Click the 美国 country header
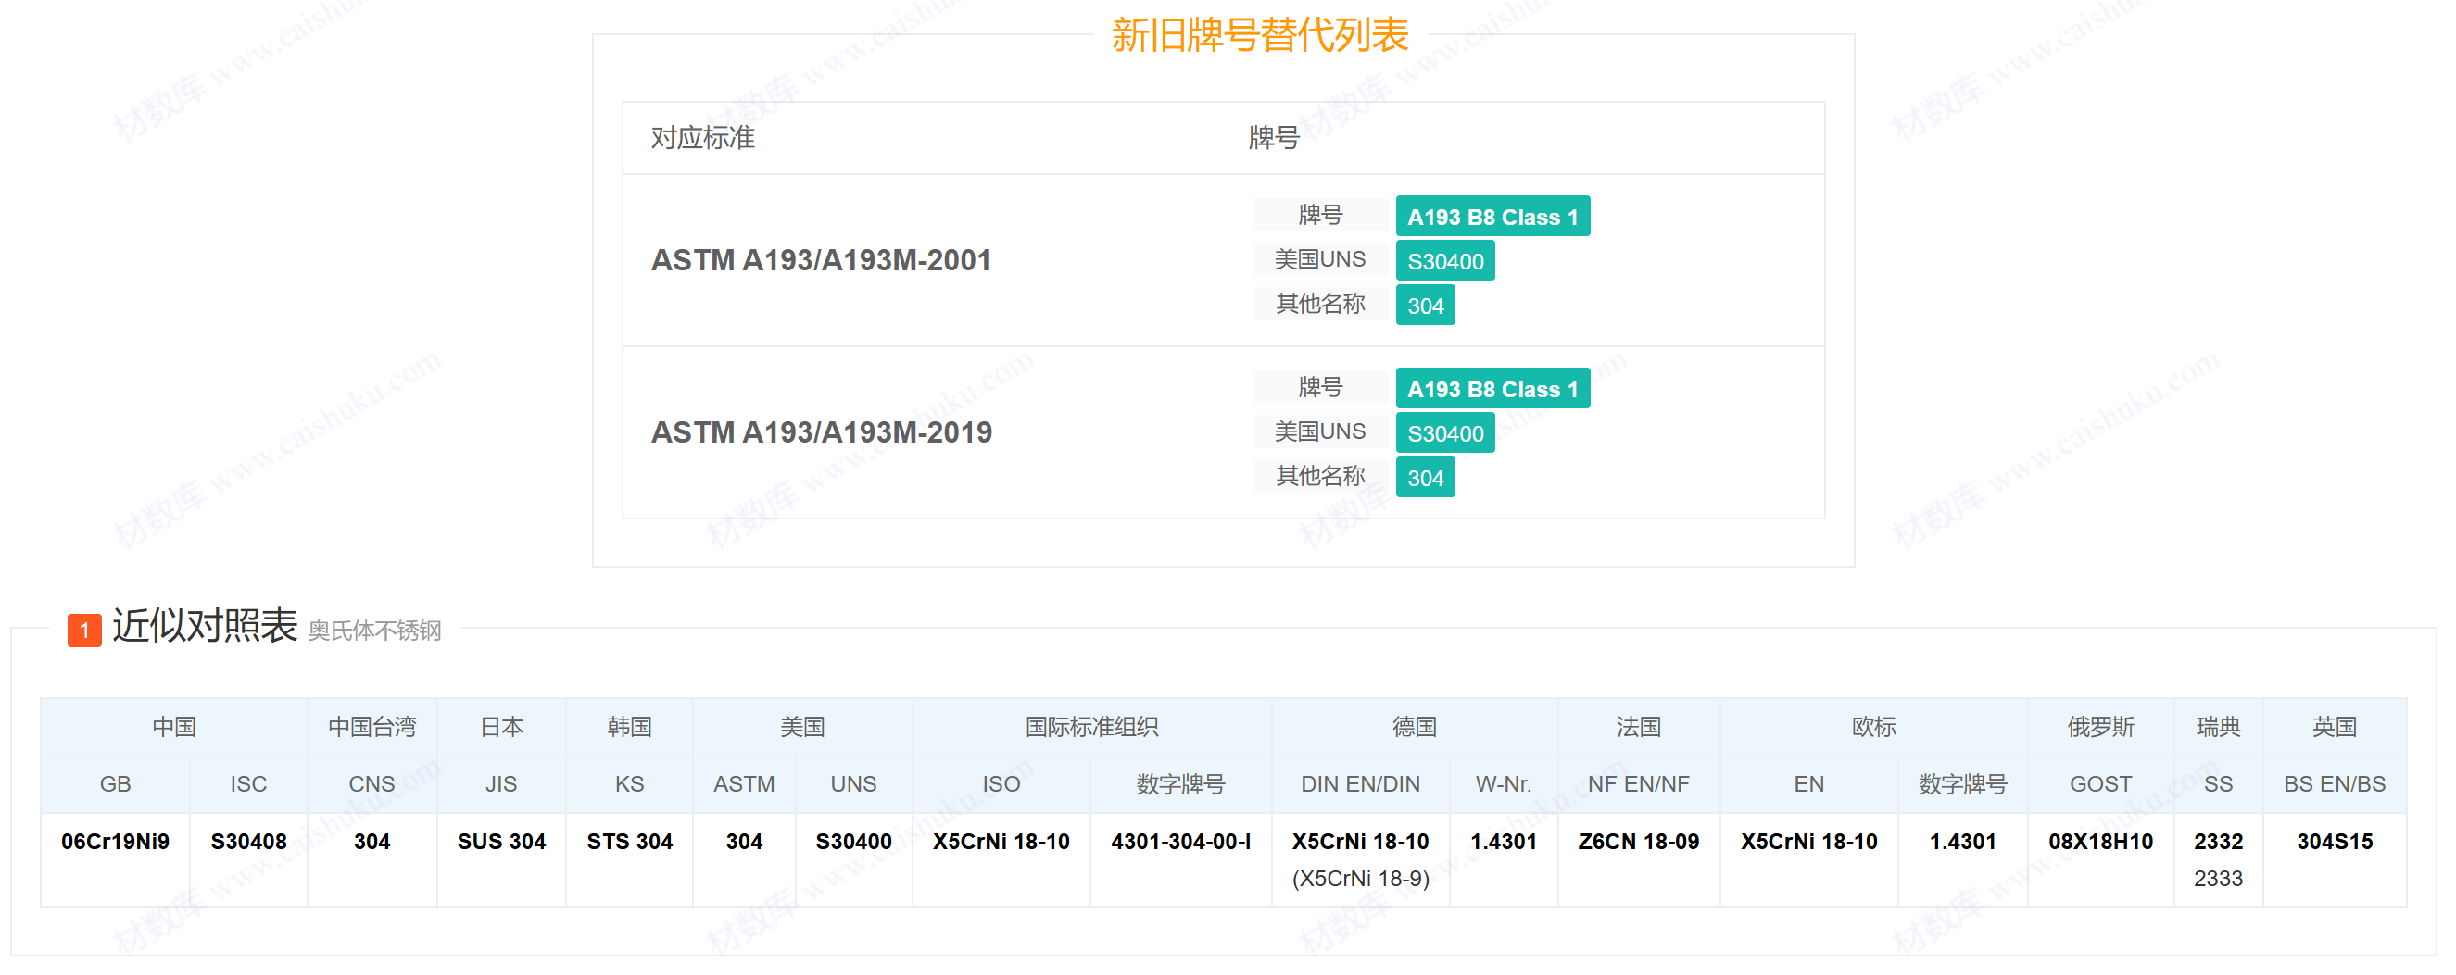This screenshot has height=975, width=2456. pyautogui.click(x=801, y=727)
